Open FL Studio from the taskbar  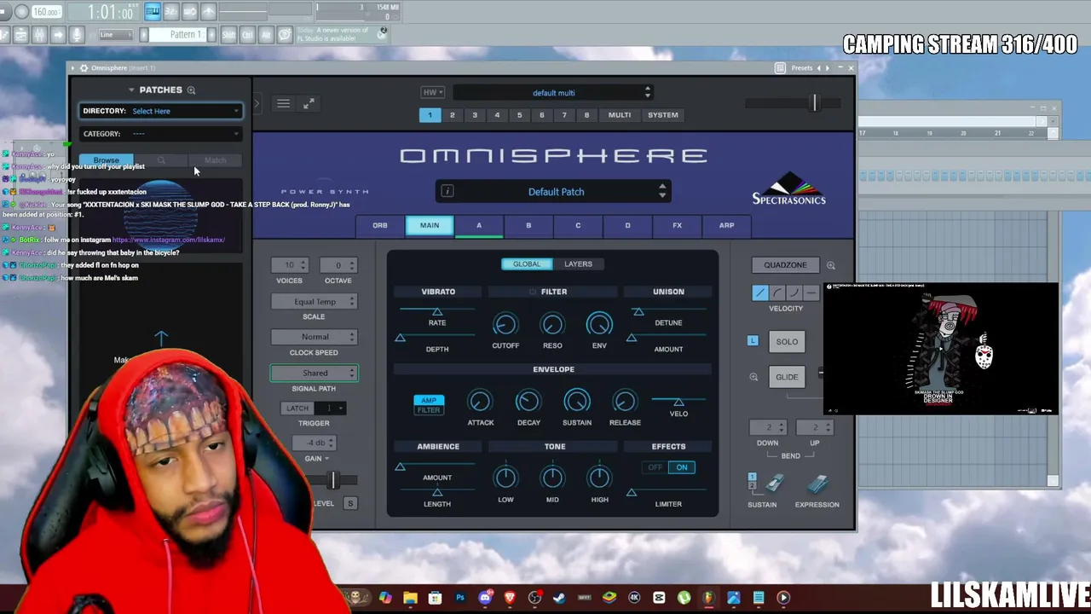(x=708, y=598)
